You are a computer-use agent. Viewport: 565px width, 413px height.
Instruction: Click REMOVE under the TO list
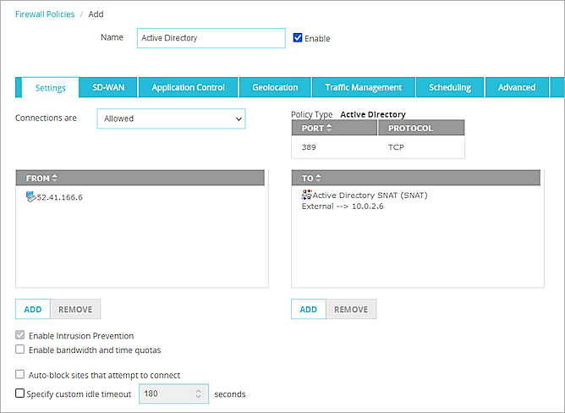pyautogui.click(x=351, y=309)
